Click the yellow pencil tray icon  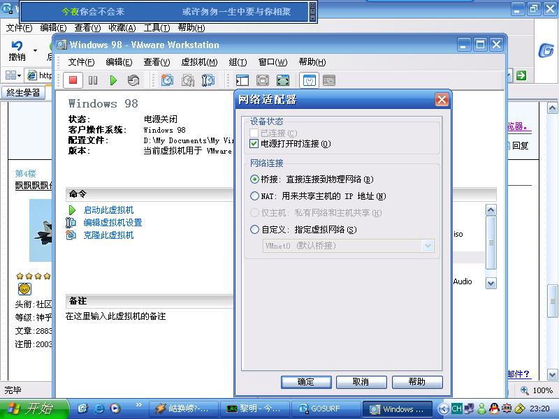(520, 409)
